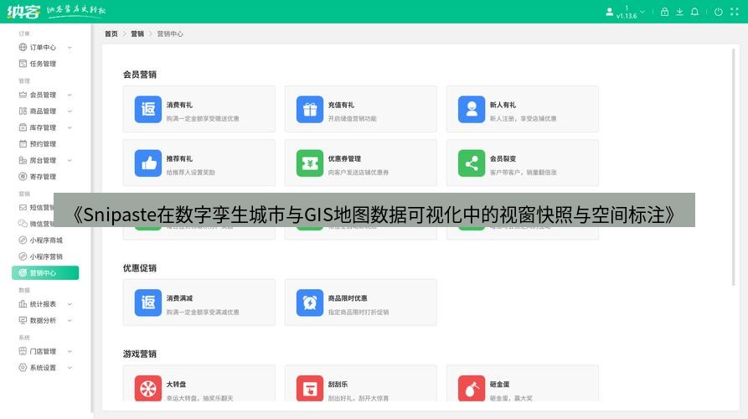Expand the 统计报表 menu chevron
The image size is (748, 419).
(x=70, y=304)
